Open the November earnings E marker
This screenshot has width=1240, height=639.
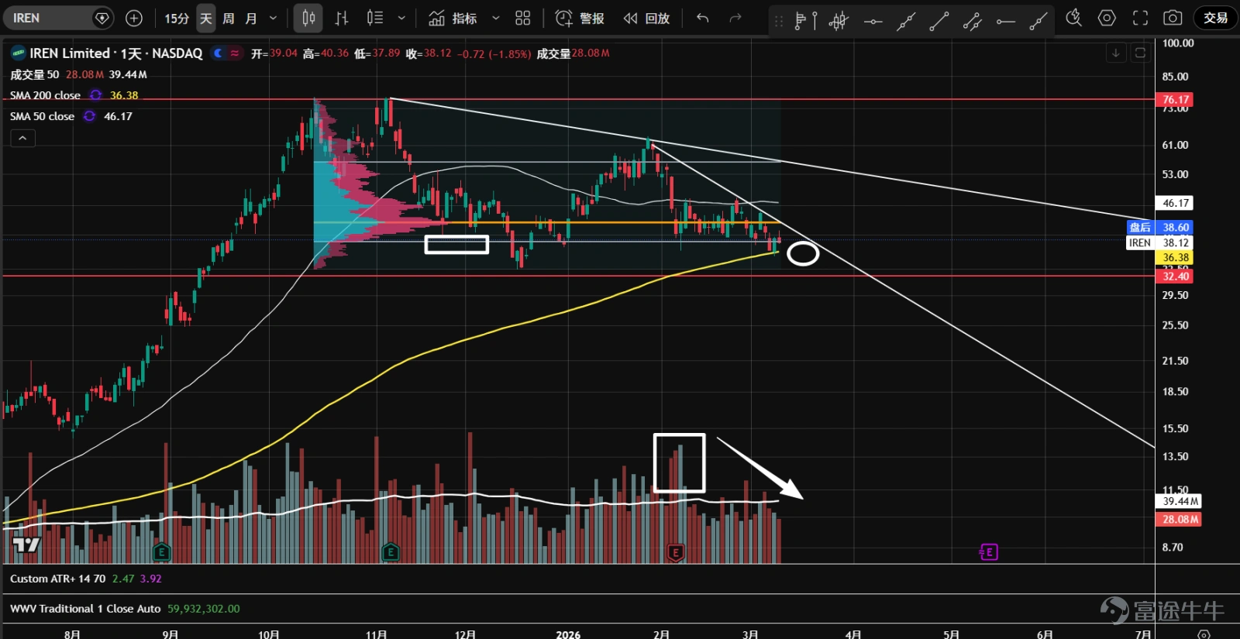(x=391, y=552)
